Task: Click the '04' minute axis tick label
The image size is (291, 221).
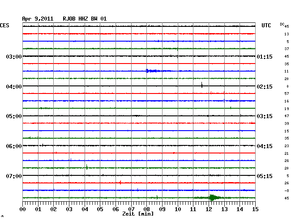Action: tap(85, 209)
